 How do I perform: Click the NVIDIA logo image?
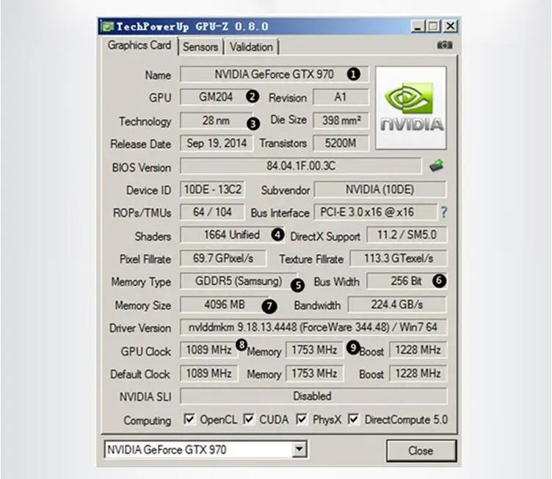[410, 107]
